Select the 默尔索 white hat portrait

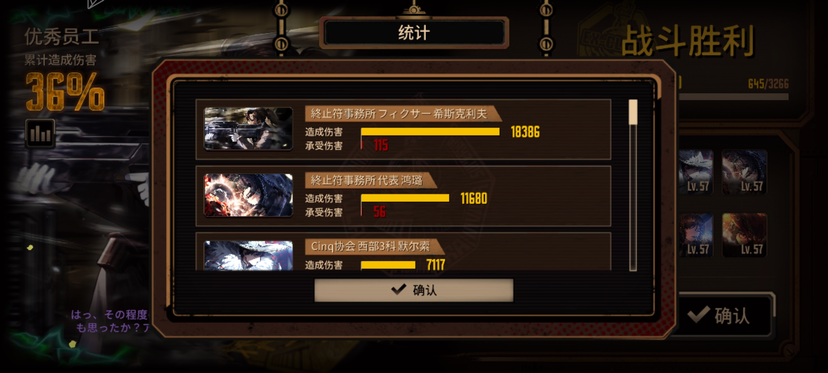[248, 256]
